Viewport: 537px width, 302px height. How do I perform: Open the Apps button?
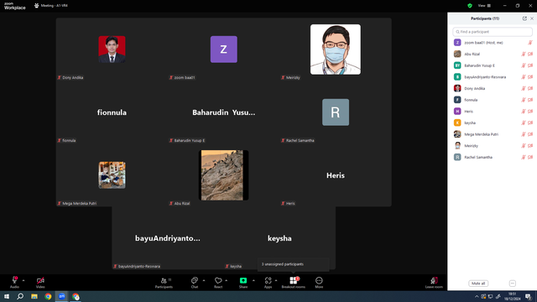click(x=268, y=283)
